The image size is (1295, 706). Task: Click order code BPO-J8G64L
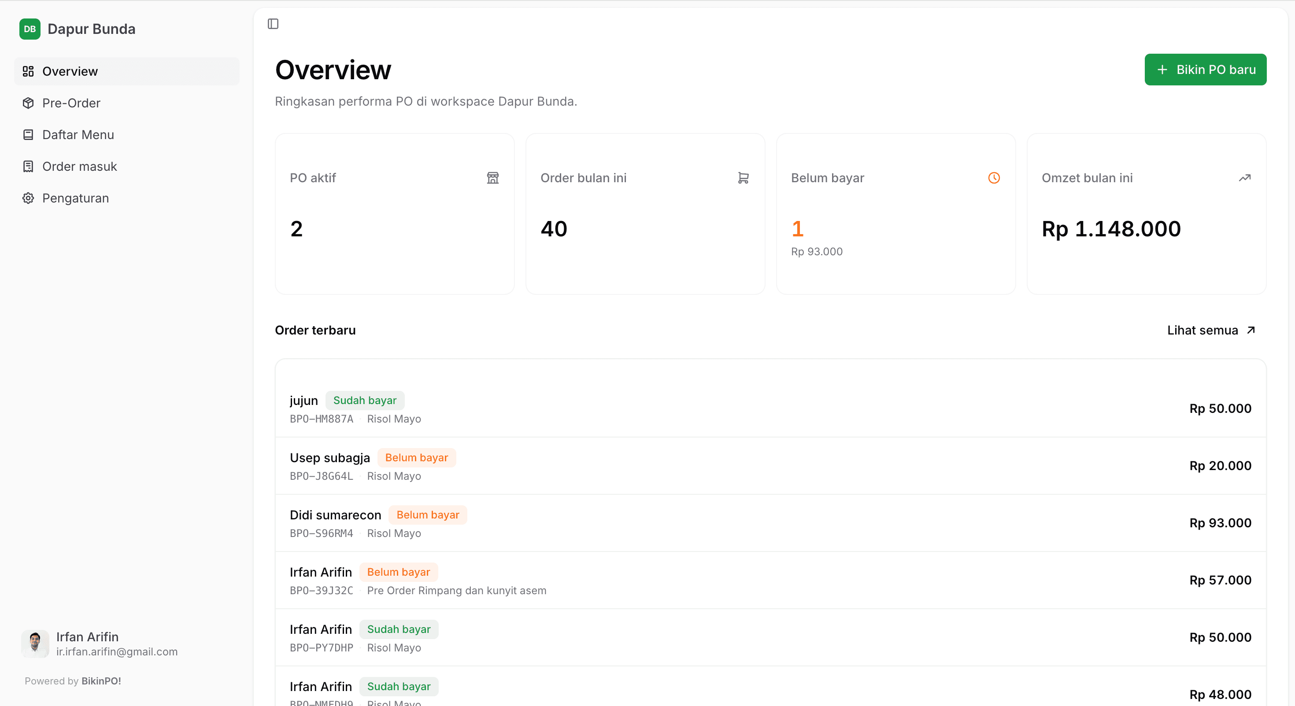[322, 476]
